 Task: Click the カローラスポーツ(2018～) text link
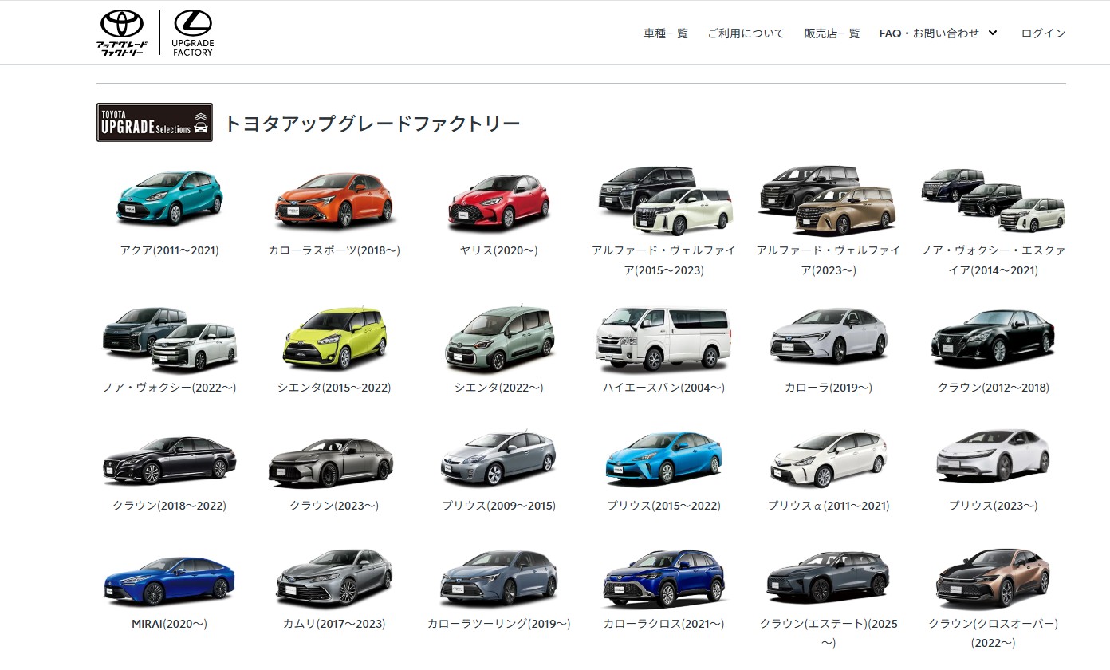click(334, 250)
